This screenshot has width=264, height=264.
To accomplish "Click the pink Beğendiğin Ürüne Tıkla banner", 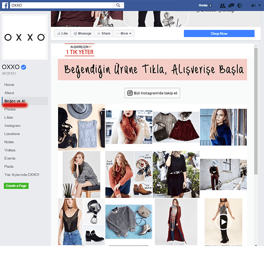I will point(152,69).
